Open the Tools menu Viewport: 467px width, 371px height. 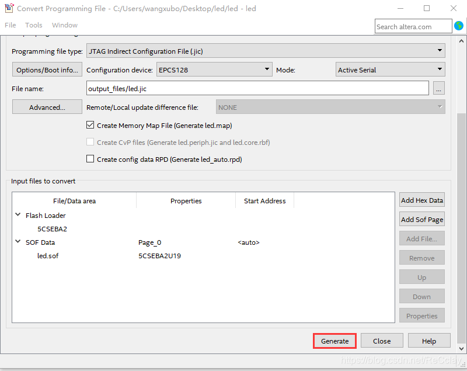(34, 25)
